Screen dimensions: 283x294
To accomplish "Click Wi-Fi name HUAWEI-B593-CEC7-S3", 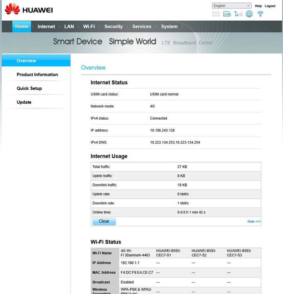I will click(x=239, y=253).
